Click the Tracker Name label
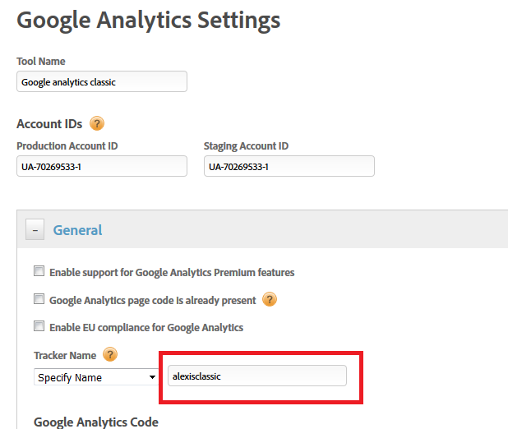 [x=65, y=355]
